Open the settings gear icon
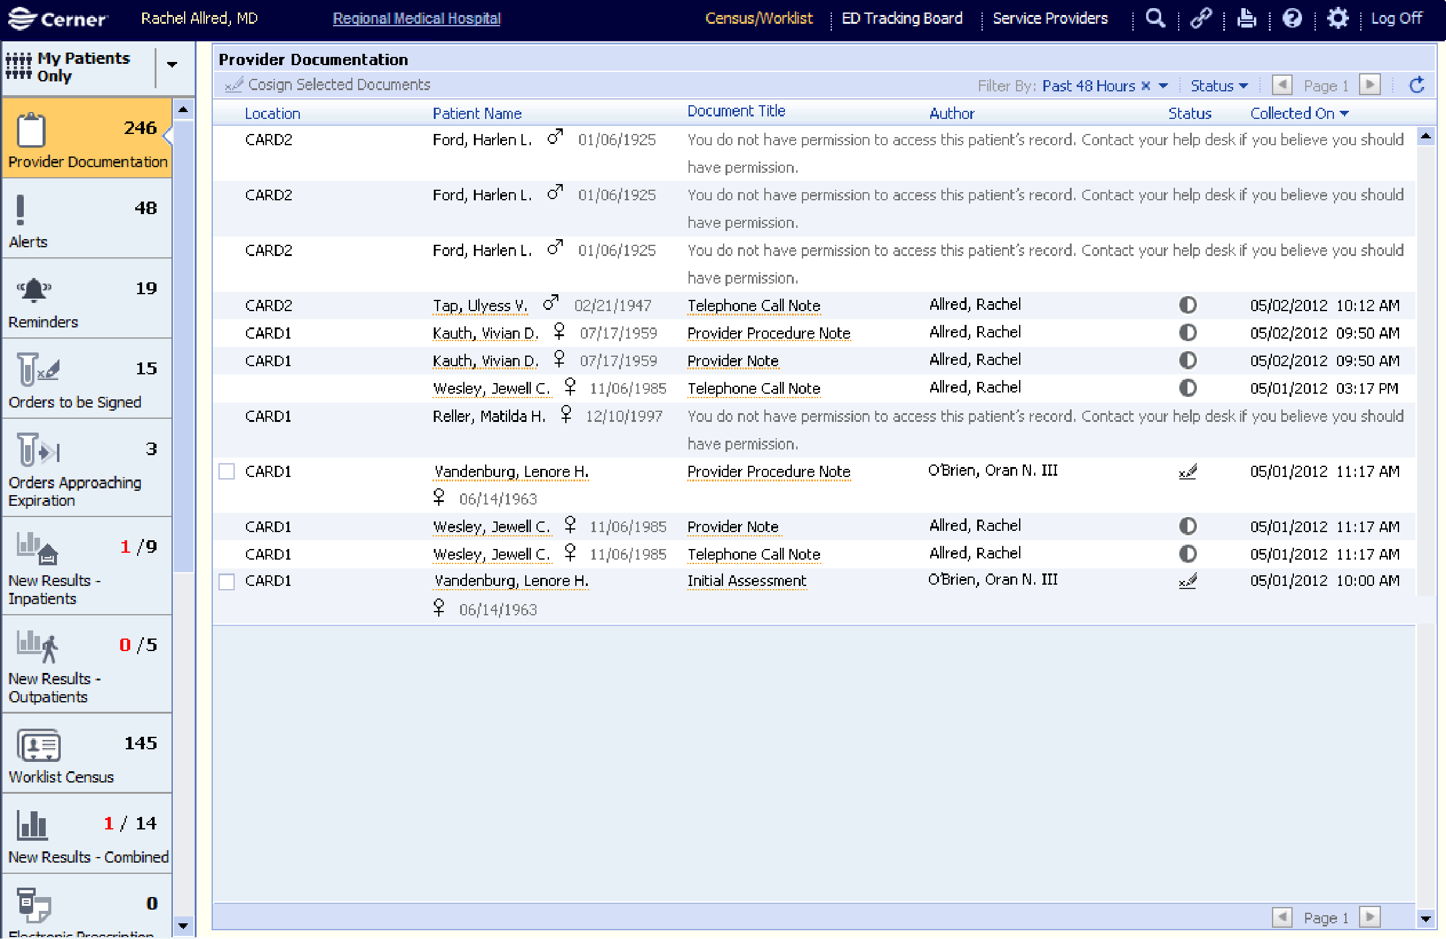 click(x=1338, y=18)
